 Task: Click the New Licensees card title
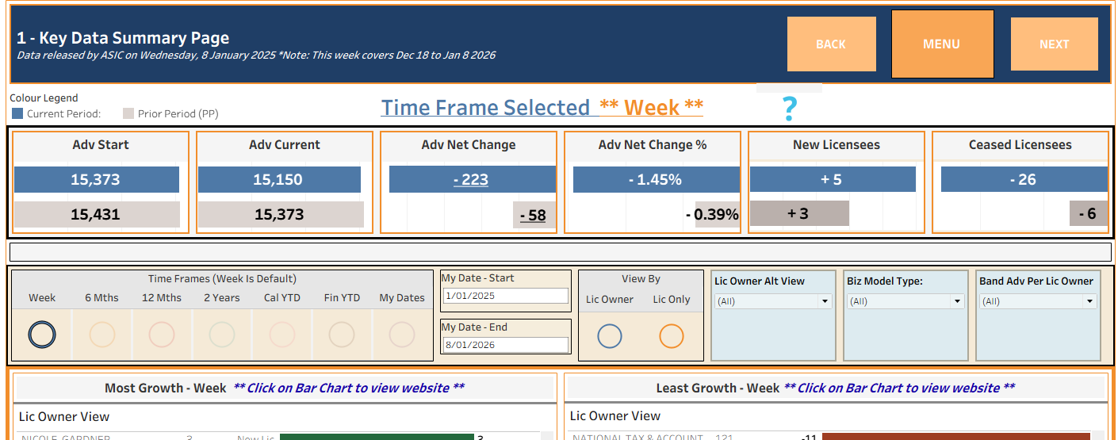pos(837,145)
